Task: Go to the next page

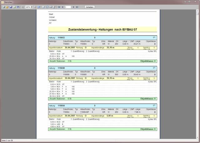Action: click(x=73, y=7)
